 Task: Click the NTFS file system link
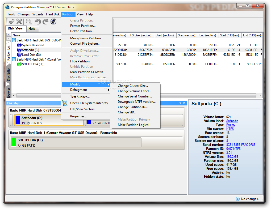point(230,129)
